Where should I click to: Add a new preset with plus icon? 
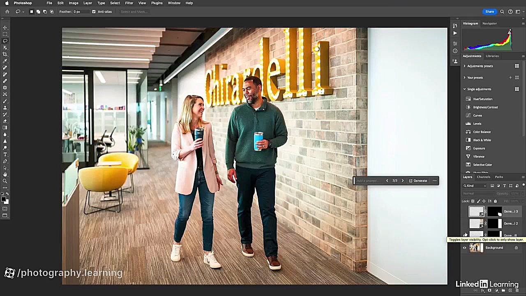(510, 77)
